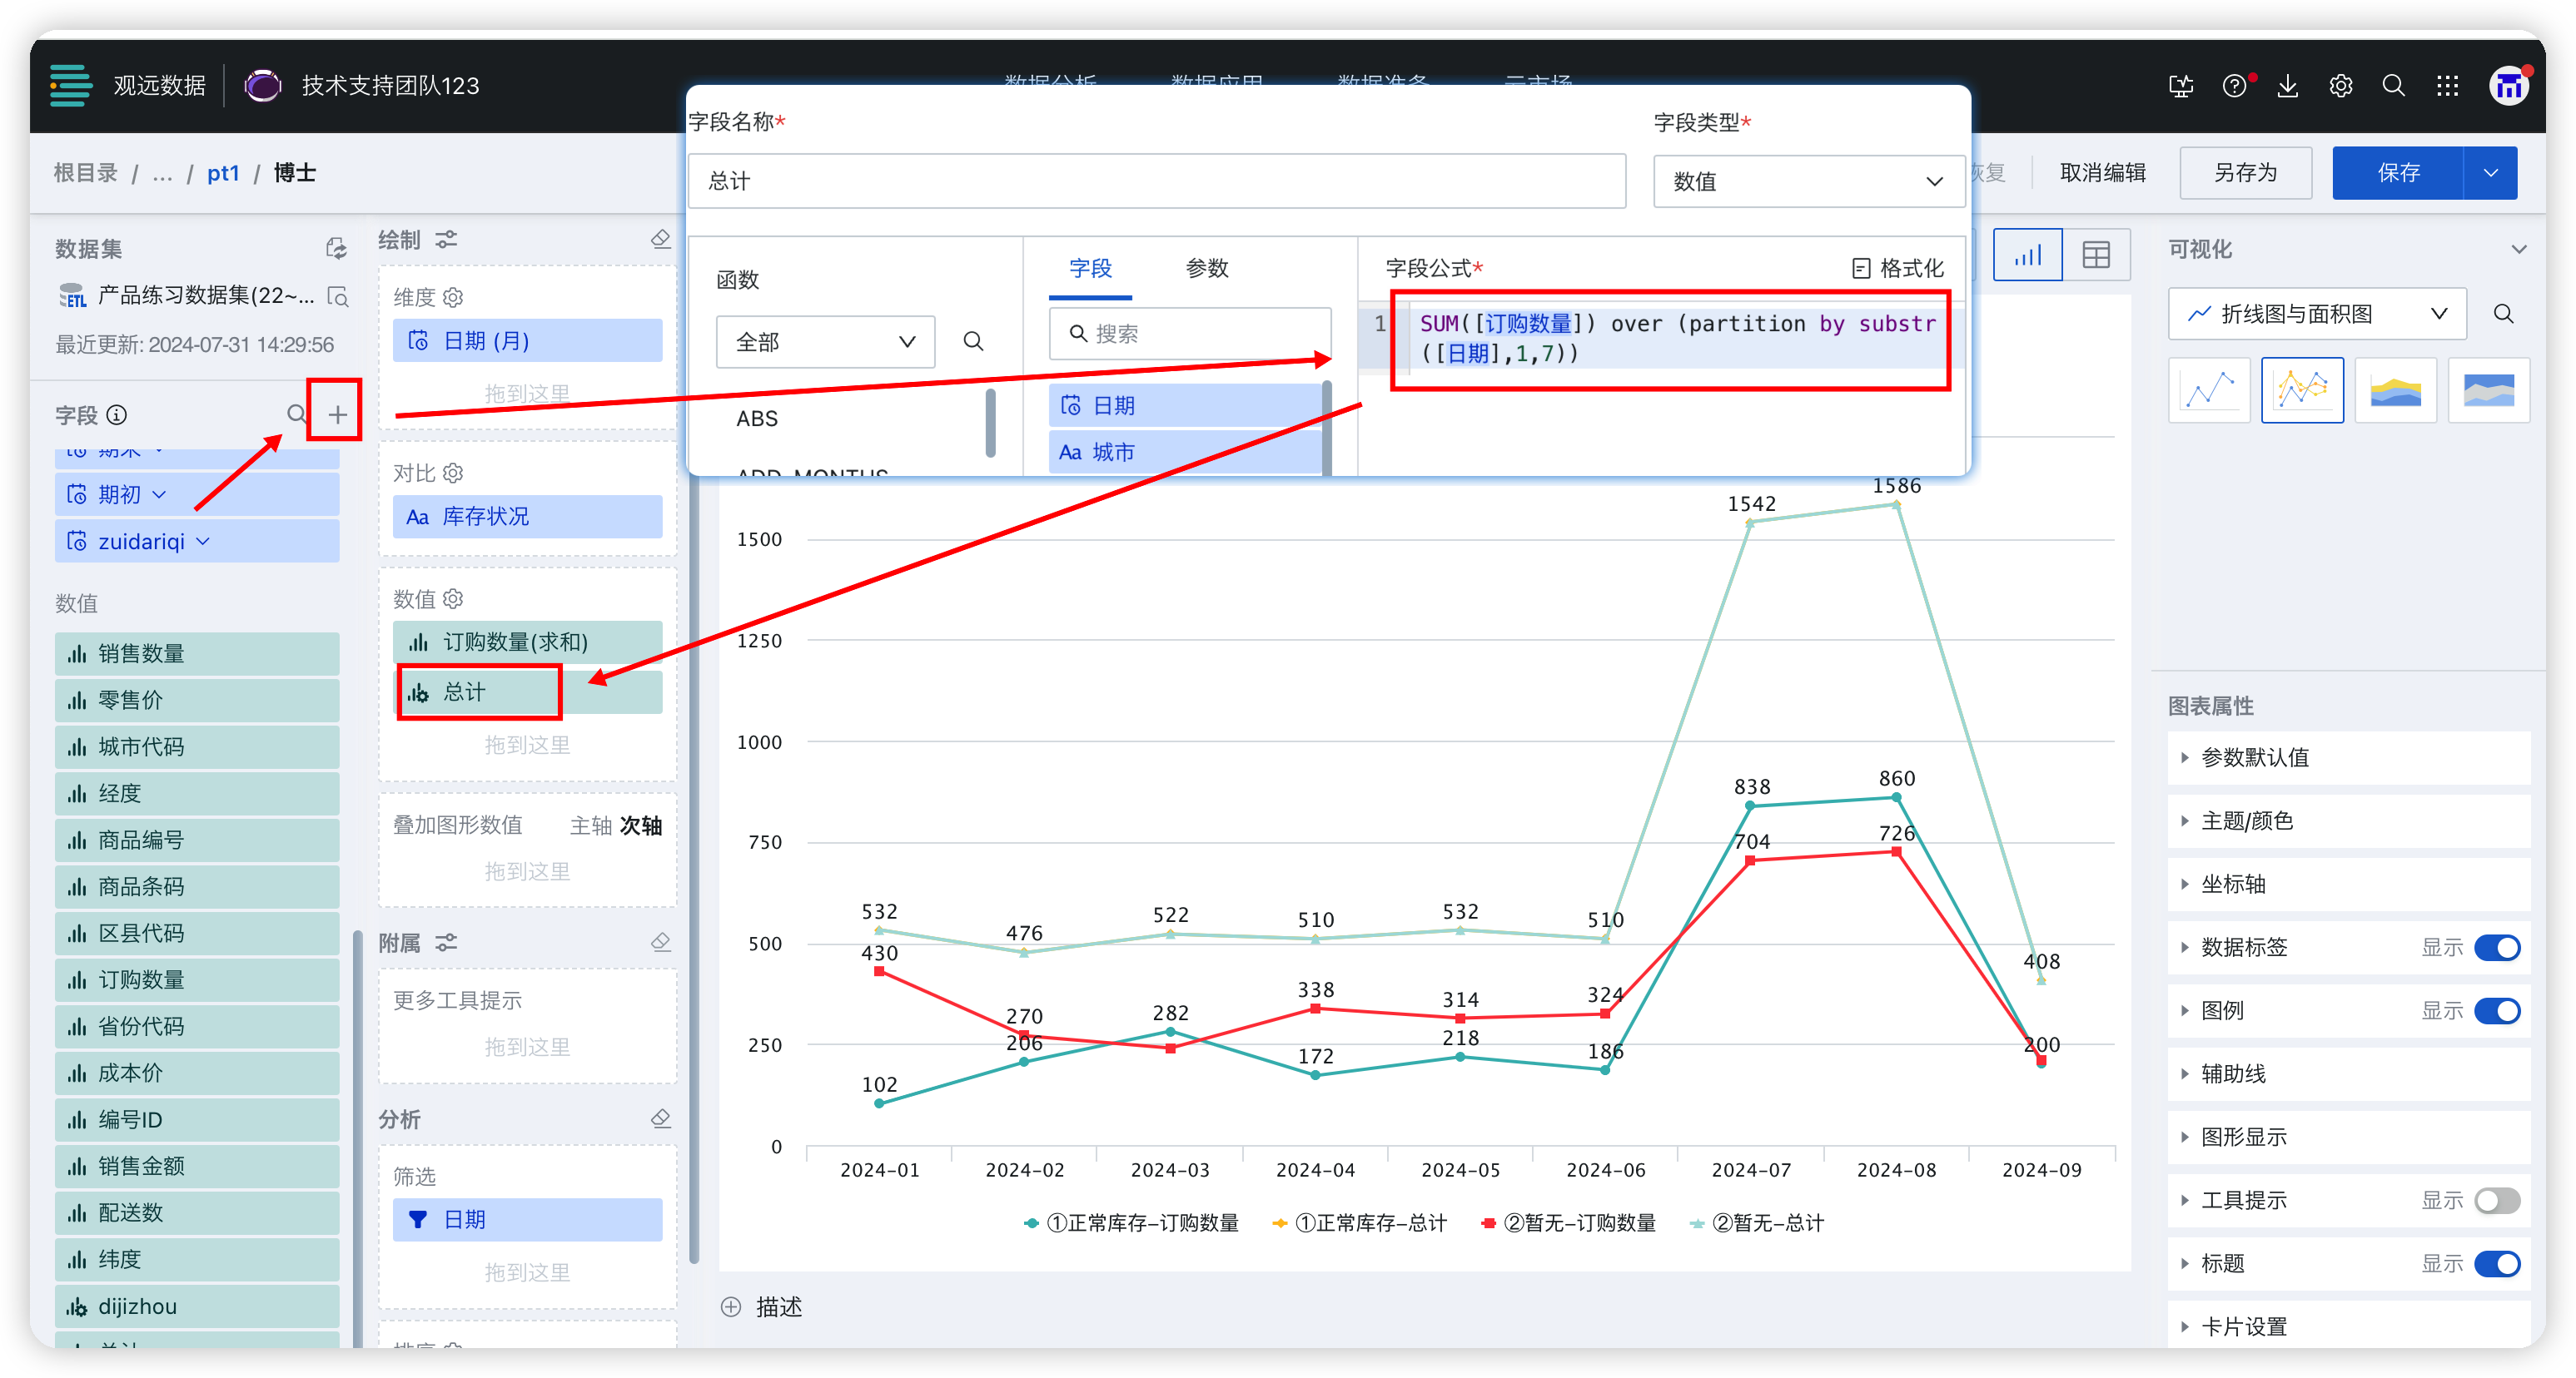The height and width of the screenshot is (1378, 2576).
Task: Click 取消编辑 button
Action: 2103,173
